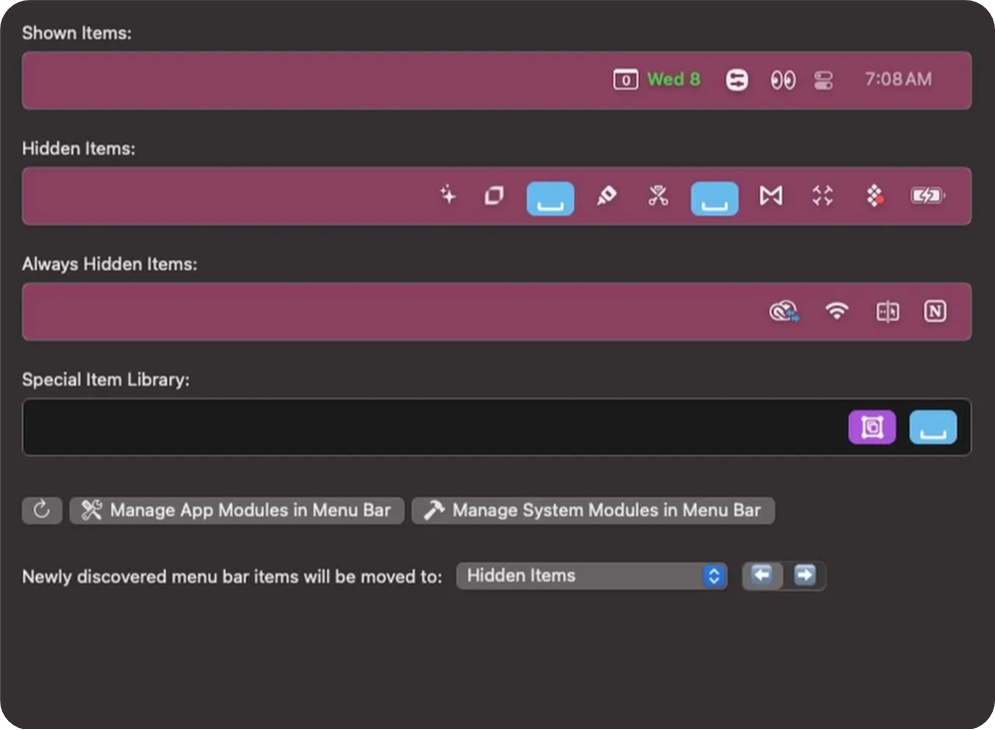995x730 pixels.
Task: Select the googly eyes icon in Shown Items
Action: pyautogui.click(x=783, y=80)
